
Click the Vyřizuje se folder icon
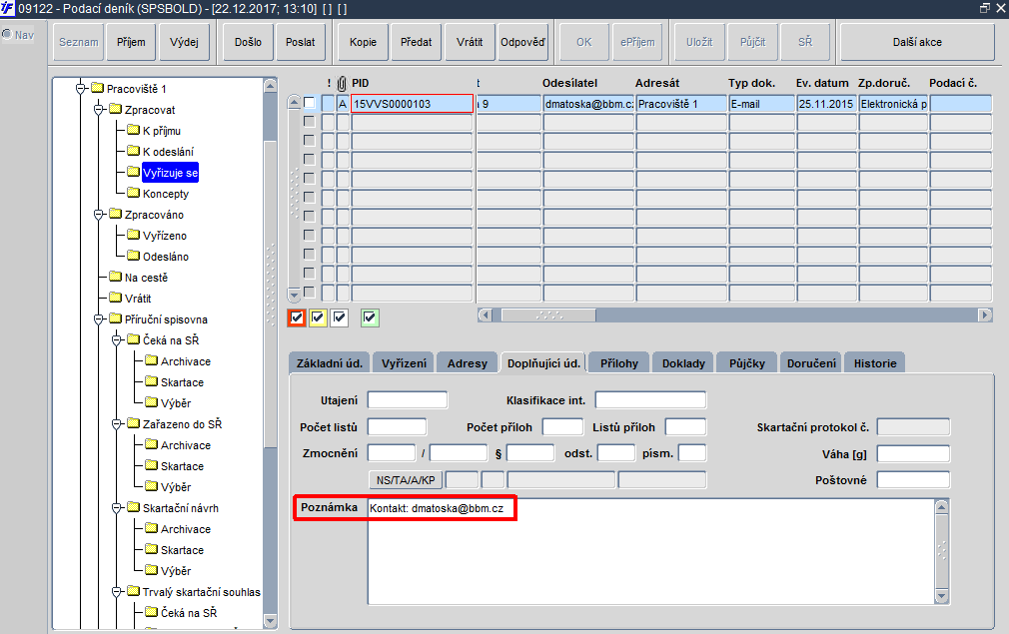coord(133,172)
